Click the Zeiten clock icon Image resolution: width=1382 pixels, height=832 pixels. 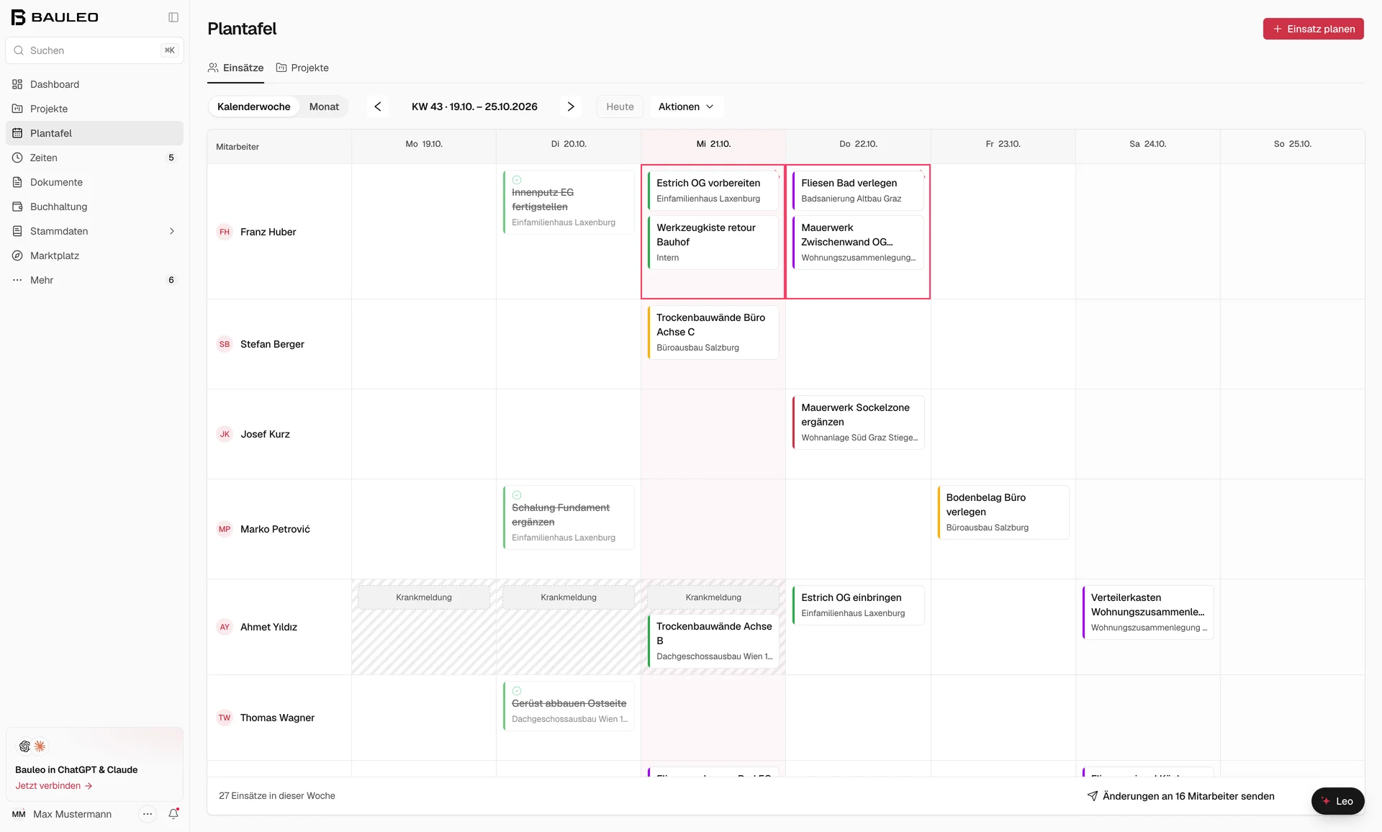pyautogui.click(x=17, y=158)
